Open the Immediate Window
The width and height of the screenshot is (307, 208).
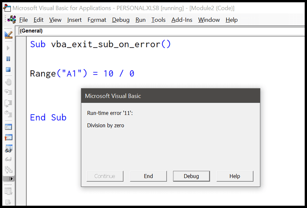8,137
